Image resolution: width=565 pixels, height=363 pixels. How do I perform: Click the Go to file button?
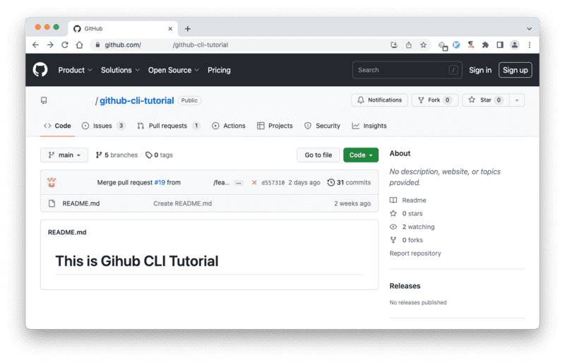pyautogui.click(x=319, y=155)
